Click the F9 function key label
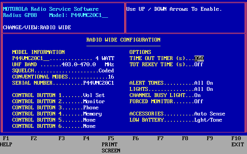This screenshot has width=247, height=154. point(210,138)
